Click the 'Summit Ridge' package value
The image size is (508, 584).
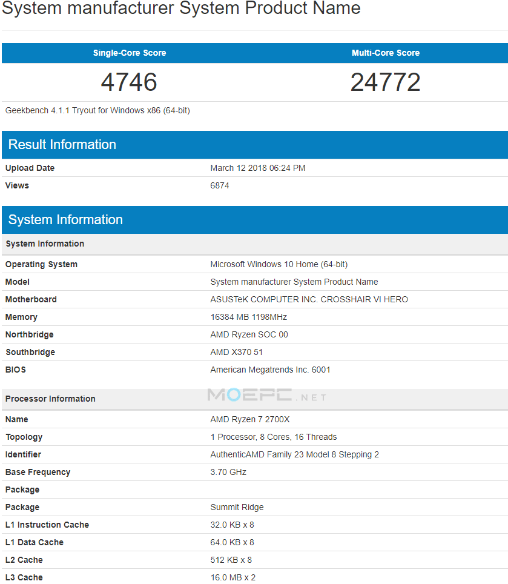[x=237, y=507]
